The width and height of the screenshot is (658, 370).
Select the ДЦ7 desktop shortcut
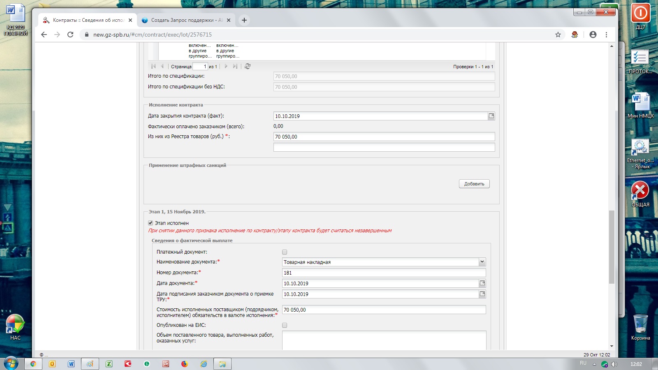coord(640,16)
